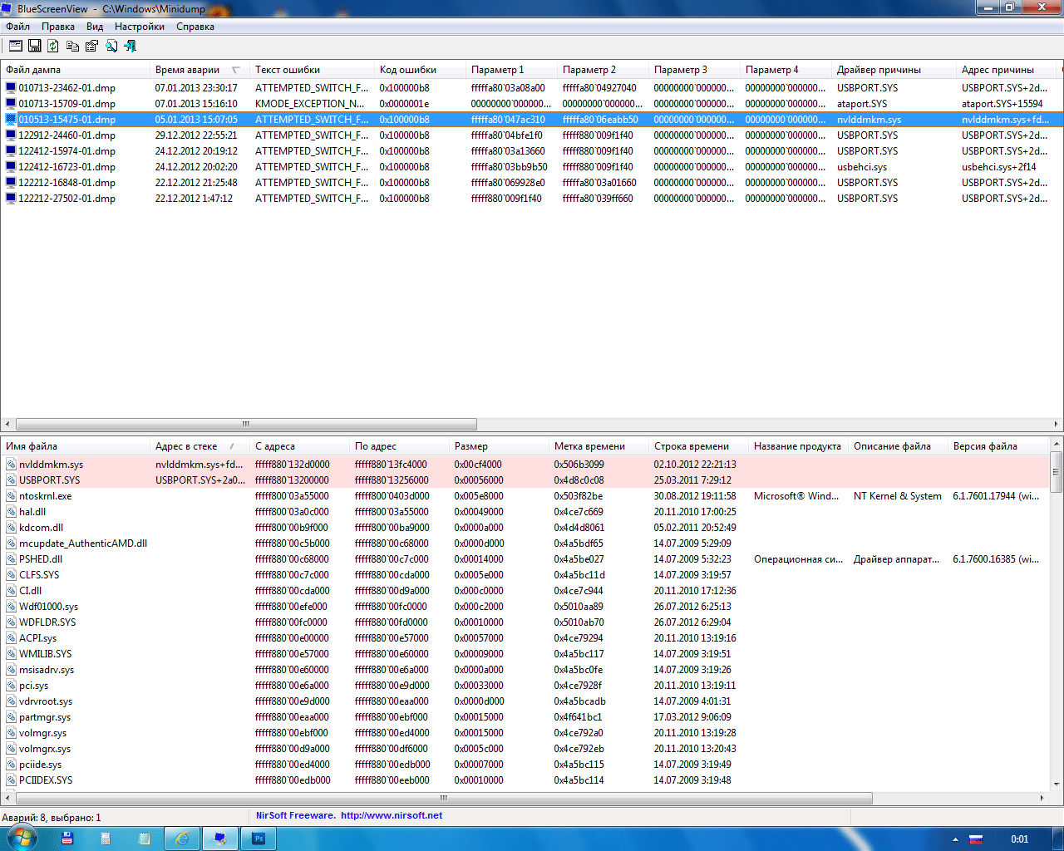Open the Настройки menu

139,27
